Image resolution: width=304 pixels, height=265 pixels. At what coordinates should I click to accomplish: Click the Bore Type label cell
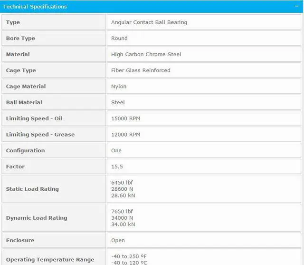20,39
